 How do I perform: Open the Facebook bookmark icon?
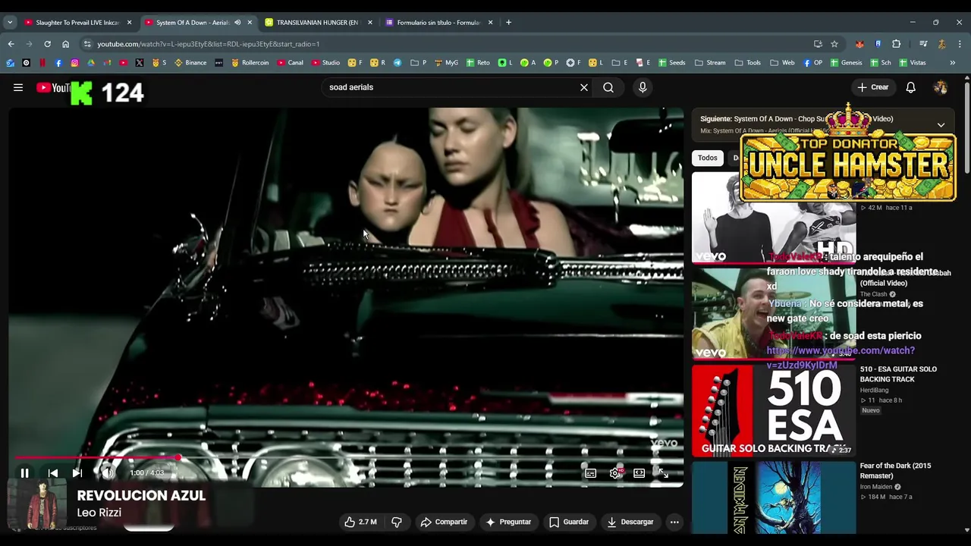58,63
